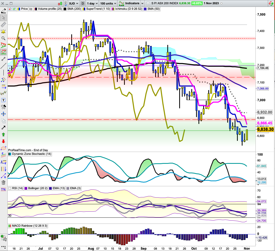Open the wrench and hammer tools icon

click(x=3, y=107)
